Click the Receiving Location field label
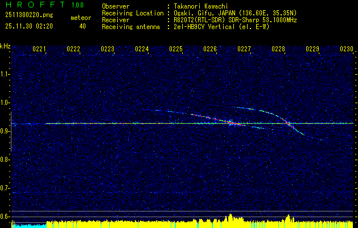 133,13
